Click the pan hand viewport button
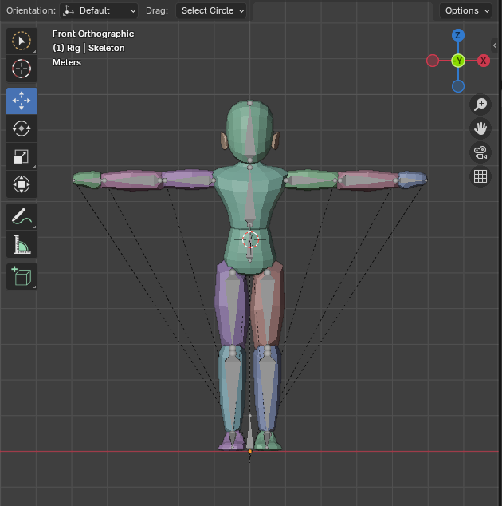The height and width of the screenshot is (506, 502). [x=480, y=128]
